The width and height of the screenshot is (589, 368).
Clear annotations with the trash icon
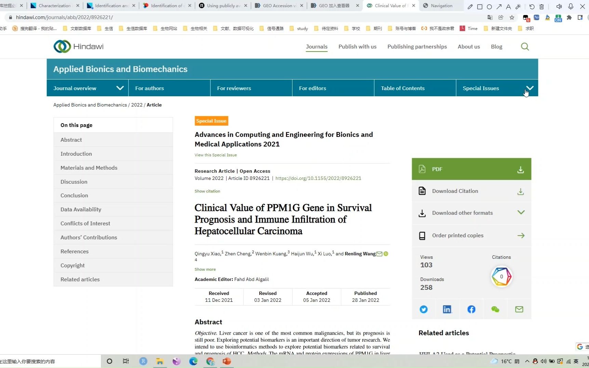(x=542, y=6)
